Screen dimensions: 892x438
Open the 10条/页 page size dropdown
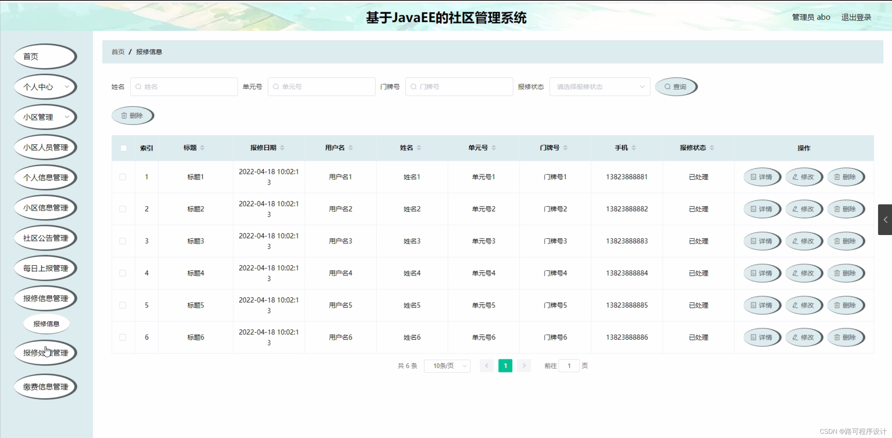(x=447, y=366)
